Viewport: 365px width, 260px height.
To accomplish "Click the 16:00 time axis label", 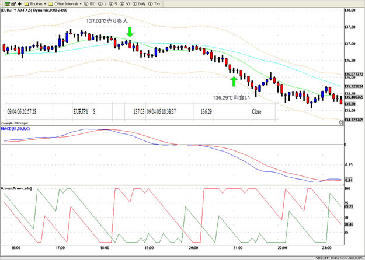I will [16, 248].
